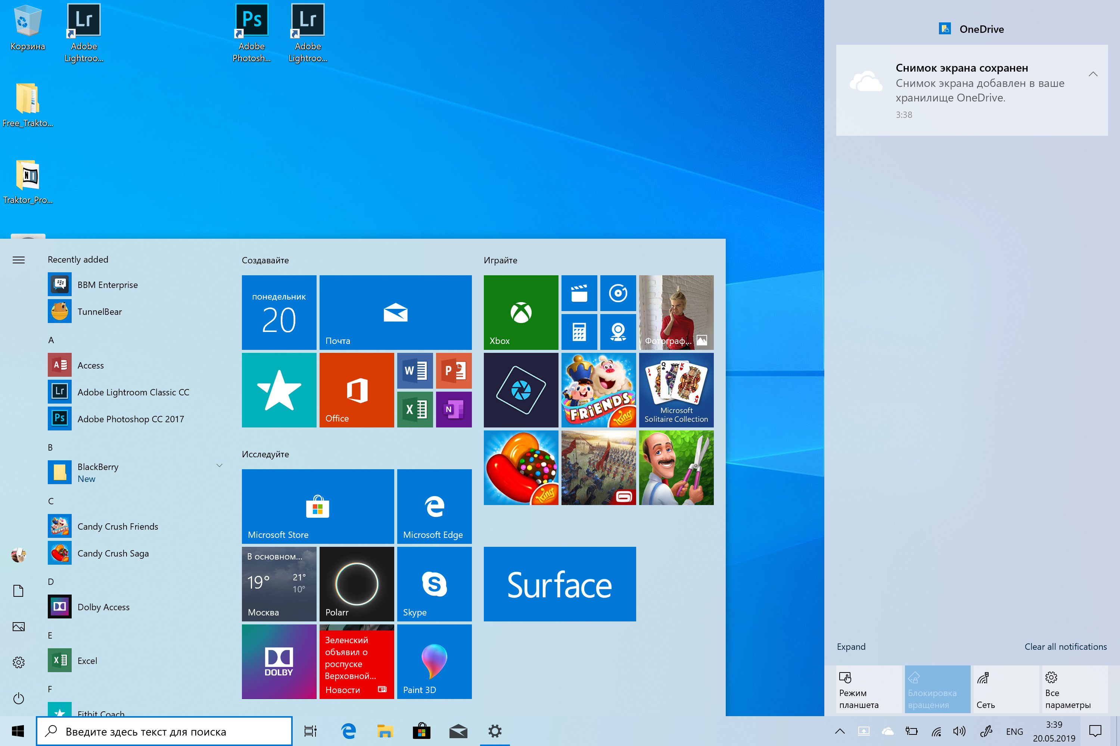
Task: Launch Skype app tile
Action: click(x=434, y=583)
